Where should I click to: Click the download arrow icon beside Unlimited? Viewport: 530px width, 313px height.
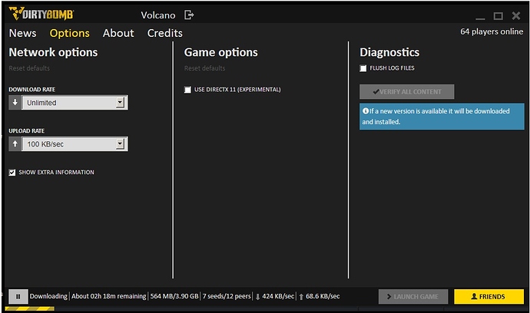point(15,103)
